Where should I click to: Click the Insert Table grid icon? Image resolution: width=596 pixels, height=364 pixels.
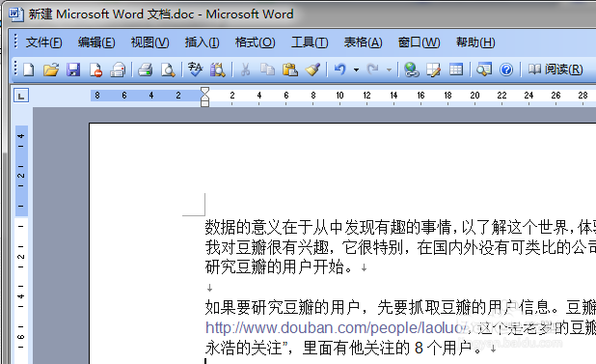click(456, 70)
